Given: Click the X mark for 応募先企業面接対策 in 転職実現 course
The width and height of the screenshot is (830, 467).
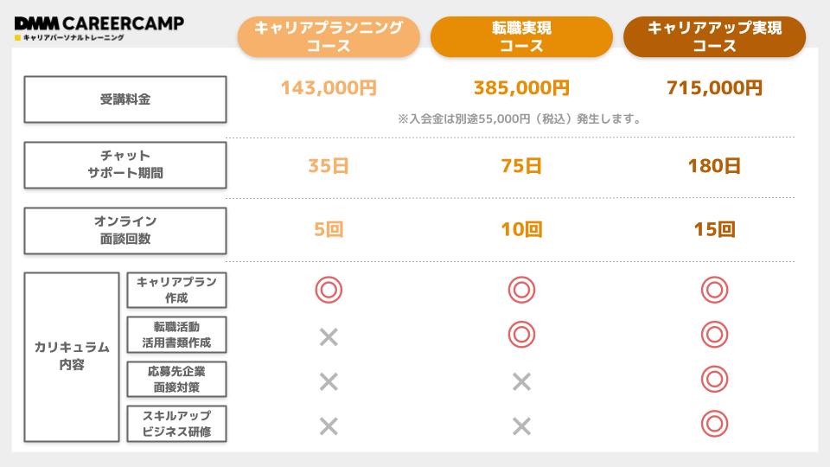Looking at the screenshot, I should [x=521, y=381].
